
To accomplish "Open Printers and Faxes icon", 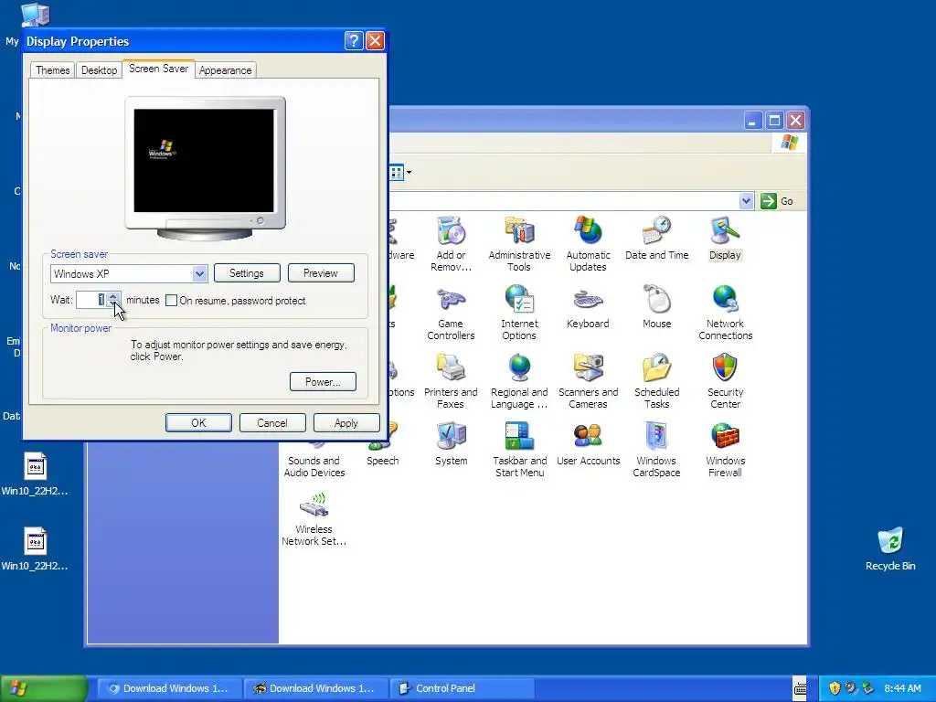I will tap(451, 381).
